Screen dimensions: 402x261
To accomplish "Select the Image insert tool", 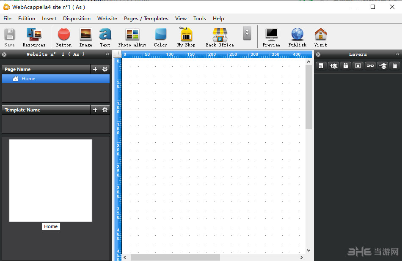I will [85, 37].
